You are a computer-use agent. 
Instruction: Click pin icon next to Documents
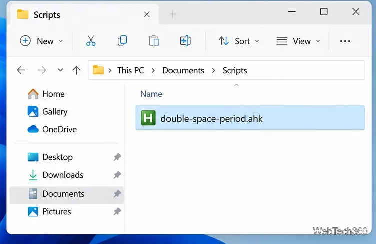click(x=117, y=194)
